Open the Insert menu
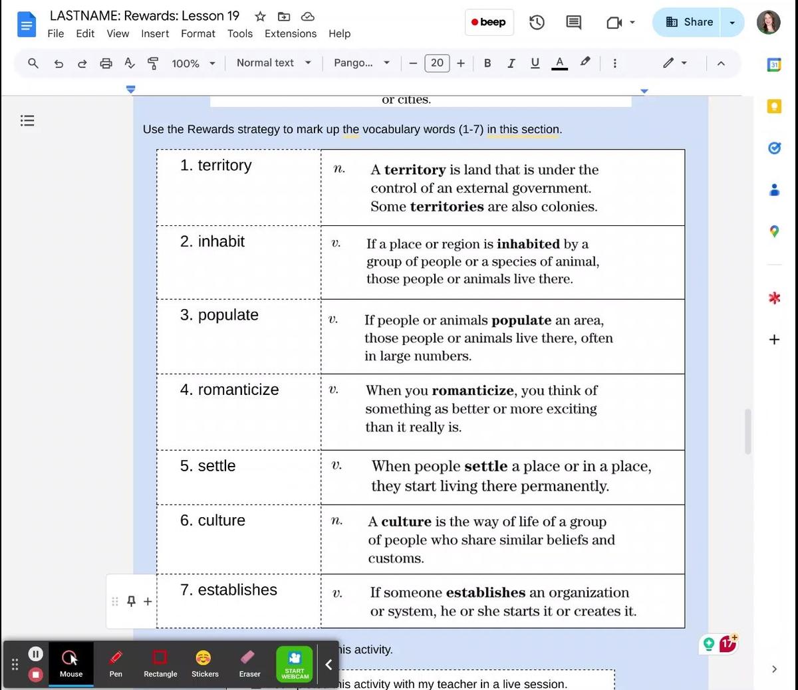 click(155, 33)
